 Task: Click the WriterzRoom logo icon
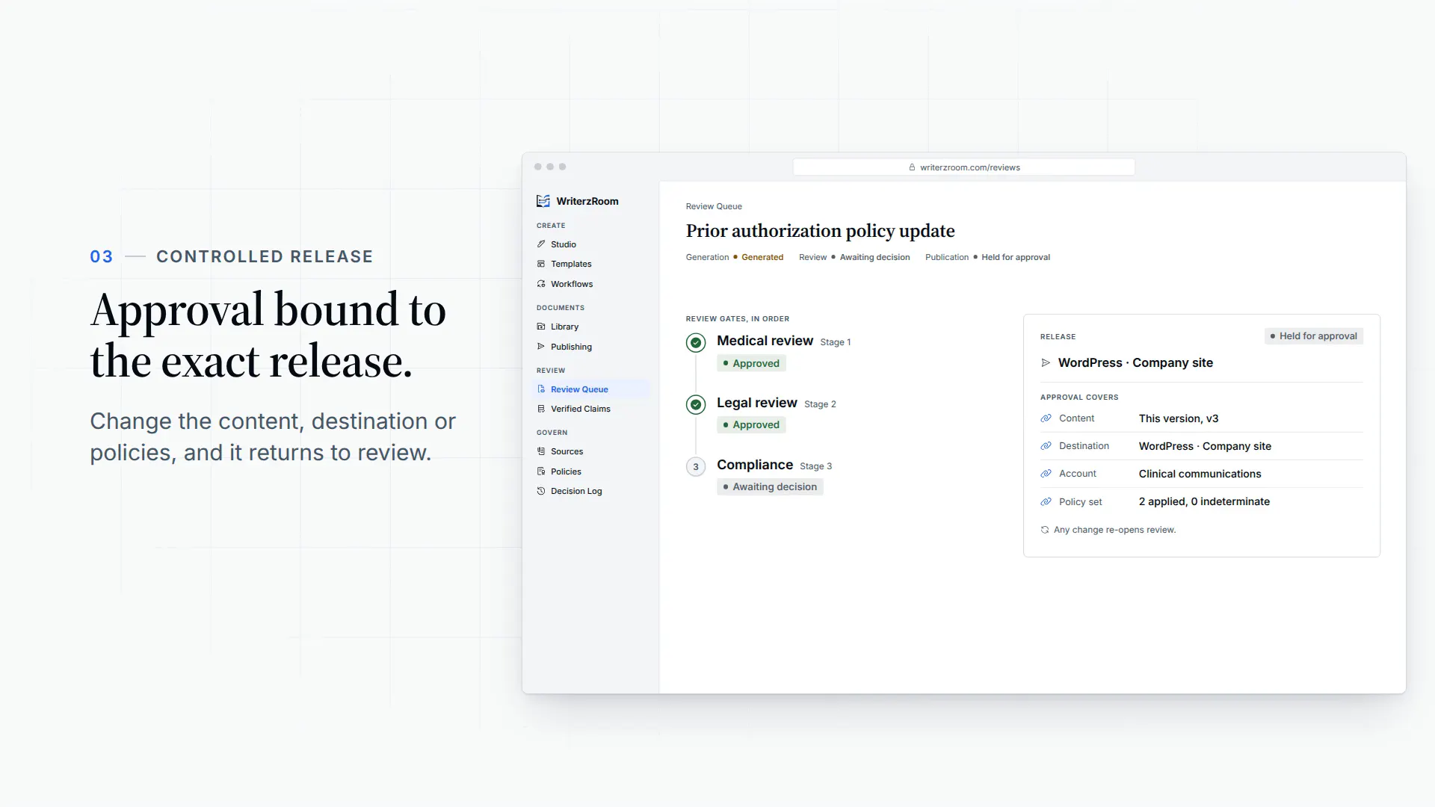(x=543, y=201)
